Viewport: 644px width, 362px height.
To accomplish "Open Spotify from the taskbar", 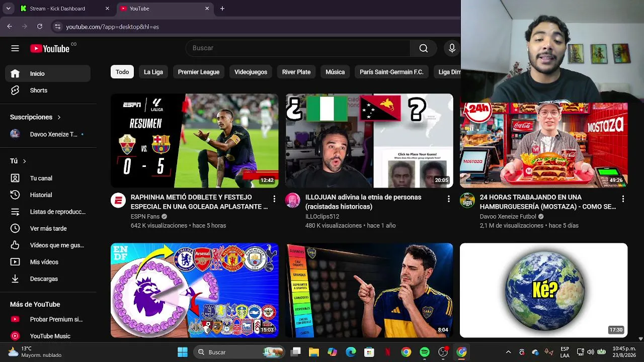I will pos(425,352).
